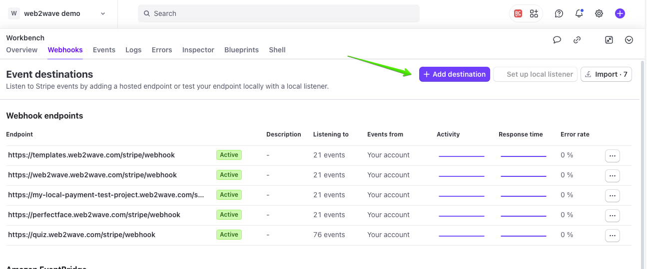Click the purple plus create icon

tap(620, 13)
